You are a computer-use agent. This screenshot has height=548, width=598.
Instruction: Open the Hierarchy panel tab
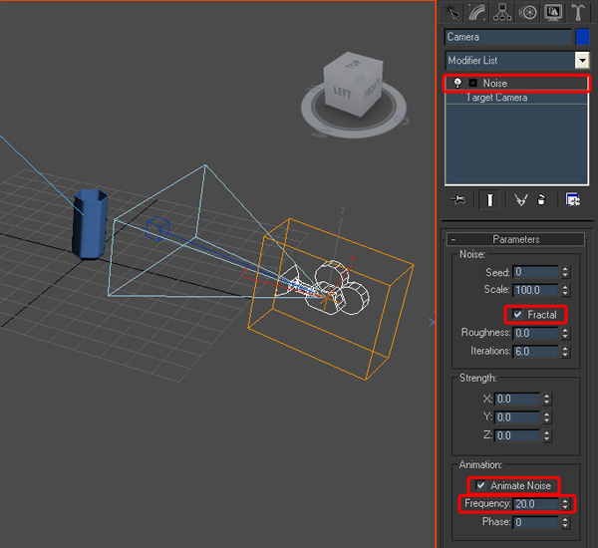tap(502, 13)
